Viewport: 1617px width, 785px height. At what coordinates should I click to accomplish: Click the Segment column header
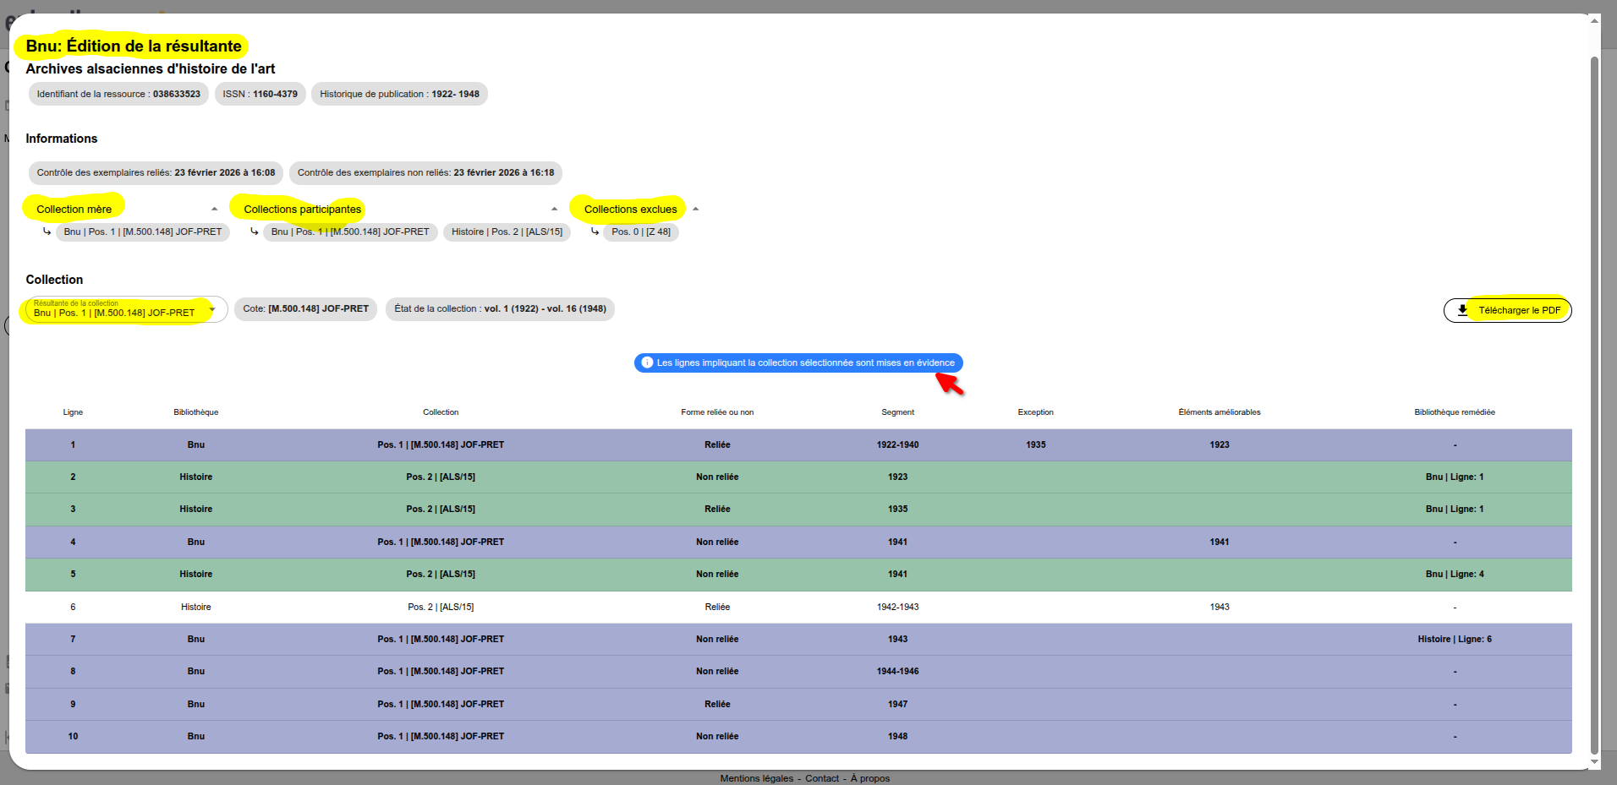[x=897, y=412]
